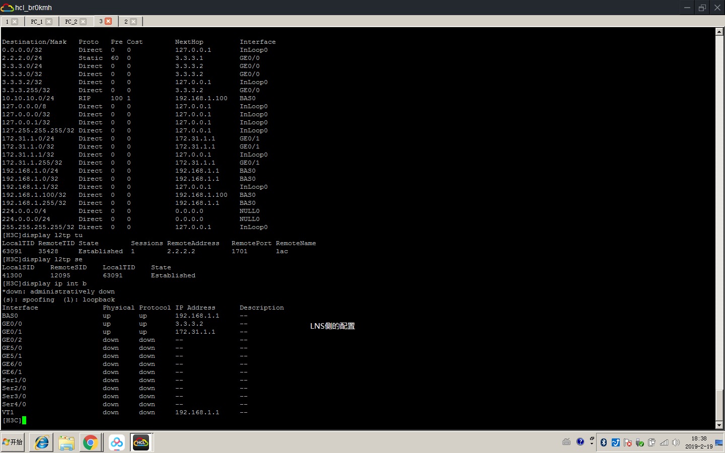Click the BAS0 interface row name
Viewport: 725px width, 453px height.
(10, 316)
